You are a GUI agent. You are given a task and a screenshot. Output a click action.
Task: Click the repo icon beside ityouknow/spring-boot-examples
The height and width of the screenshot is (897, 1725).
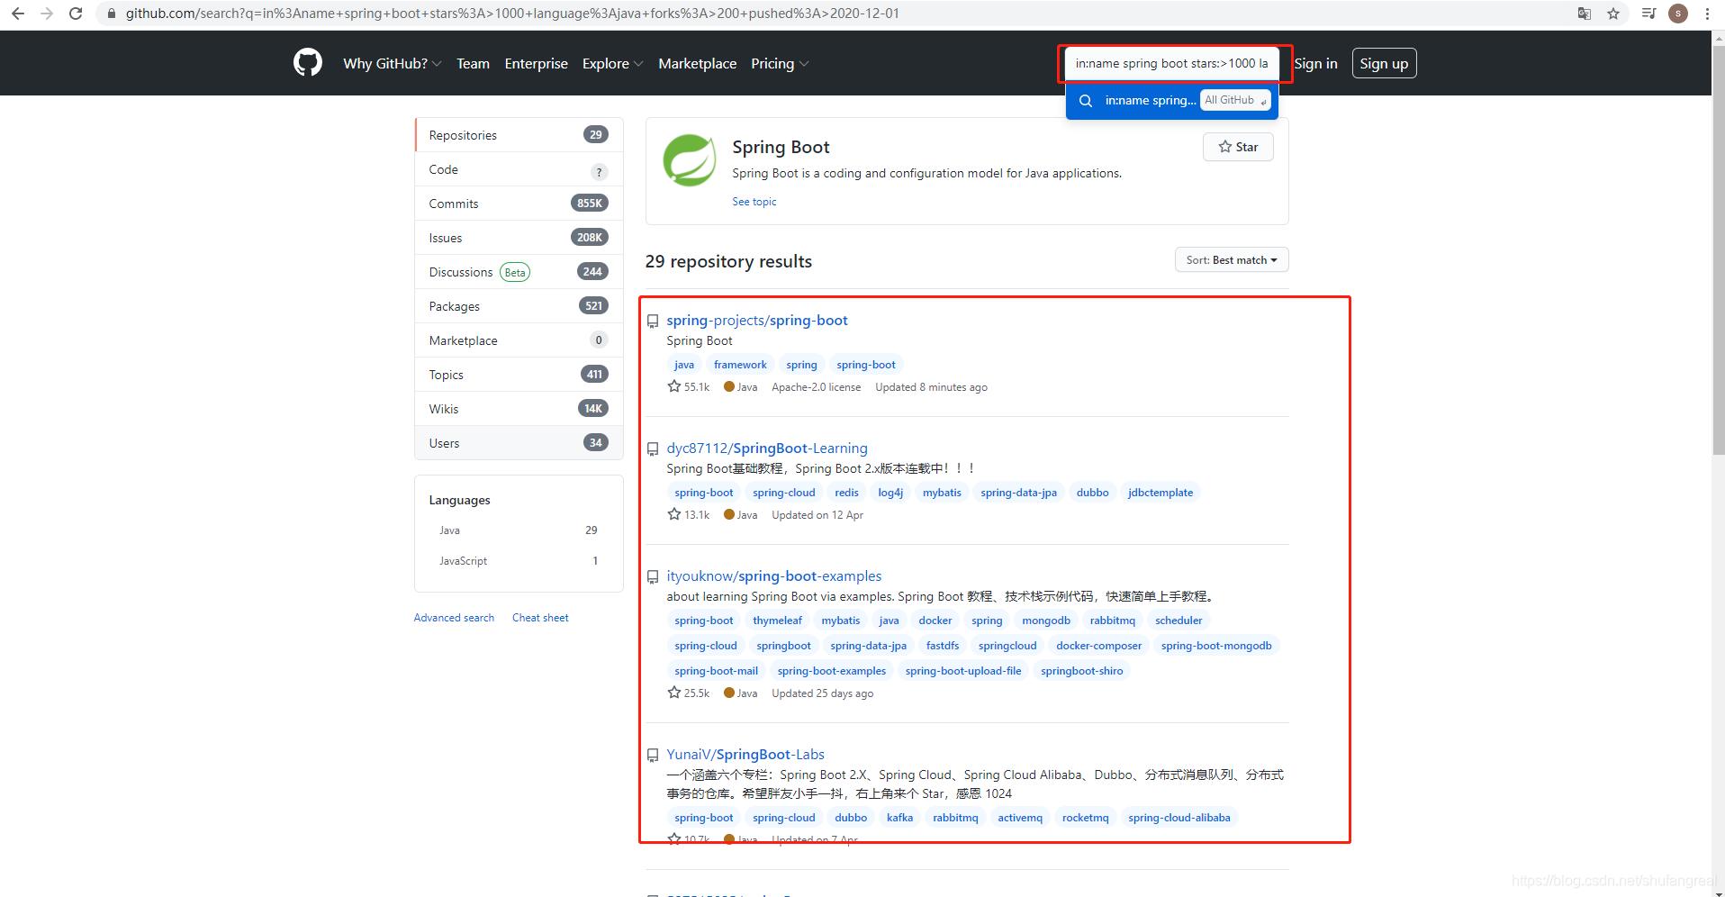[653, 577]
